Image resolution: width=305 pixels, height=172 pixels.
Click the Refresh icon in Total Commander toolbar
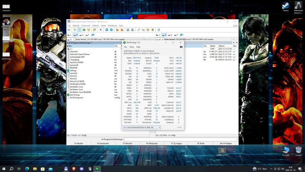tap(69, 30)
